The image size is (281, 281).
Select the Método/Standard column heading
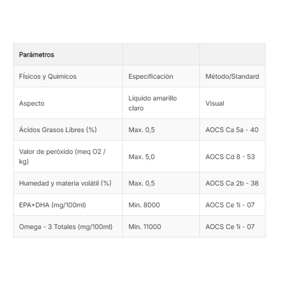coord(232,76)
